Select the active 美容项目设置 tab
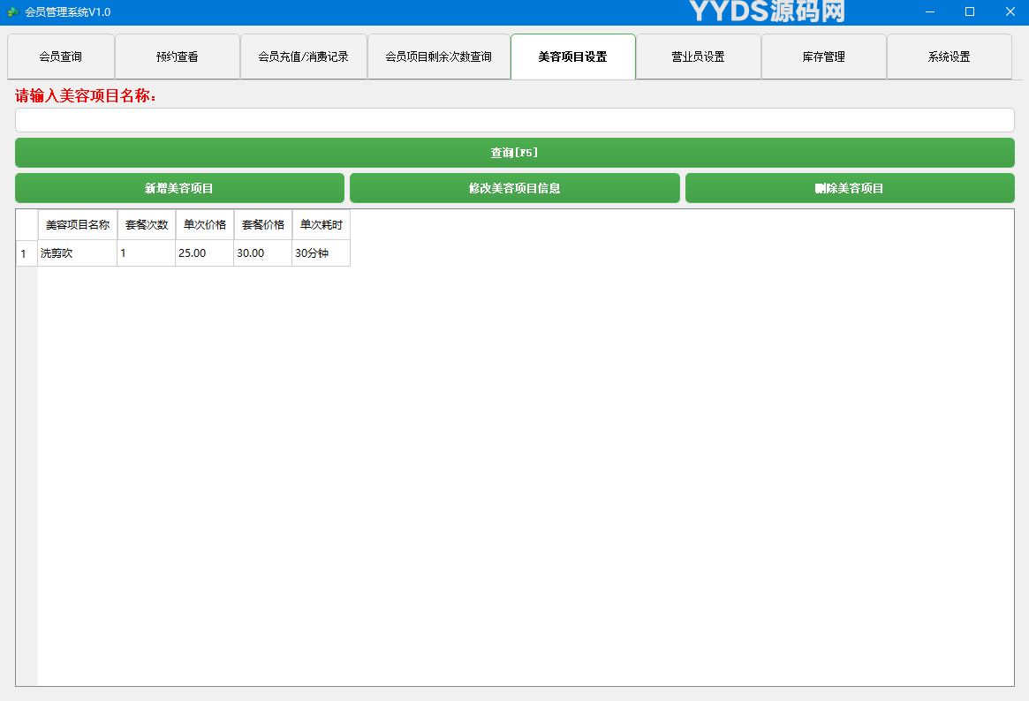 coord(572,56)
